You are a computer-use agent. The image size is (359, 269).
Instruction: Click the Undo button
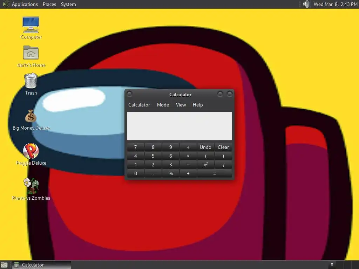coord(205,147)
